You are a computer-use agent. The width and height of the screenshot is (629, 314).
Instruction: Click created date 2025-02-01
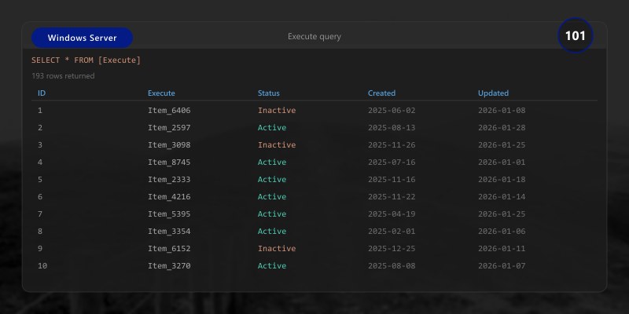392,231
